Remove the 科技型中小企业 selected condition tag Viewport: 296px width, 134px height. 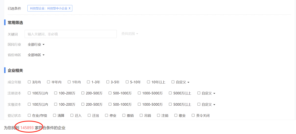[x=69, y=8]
